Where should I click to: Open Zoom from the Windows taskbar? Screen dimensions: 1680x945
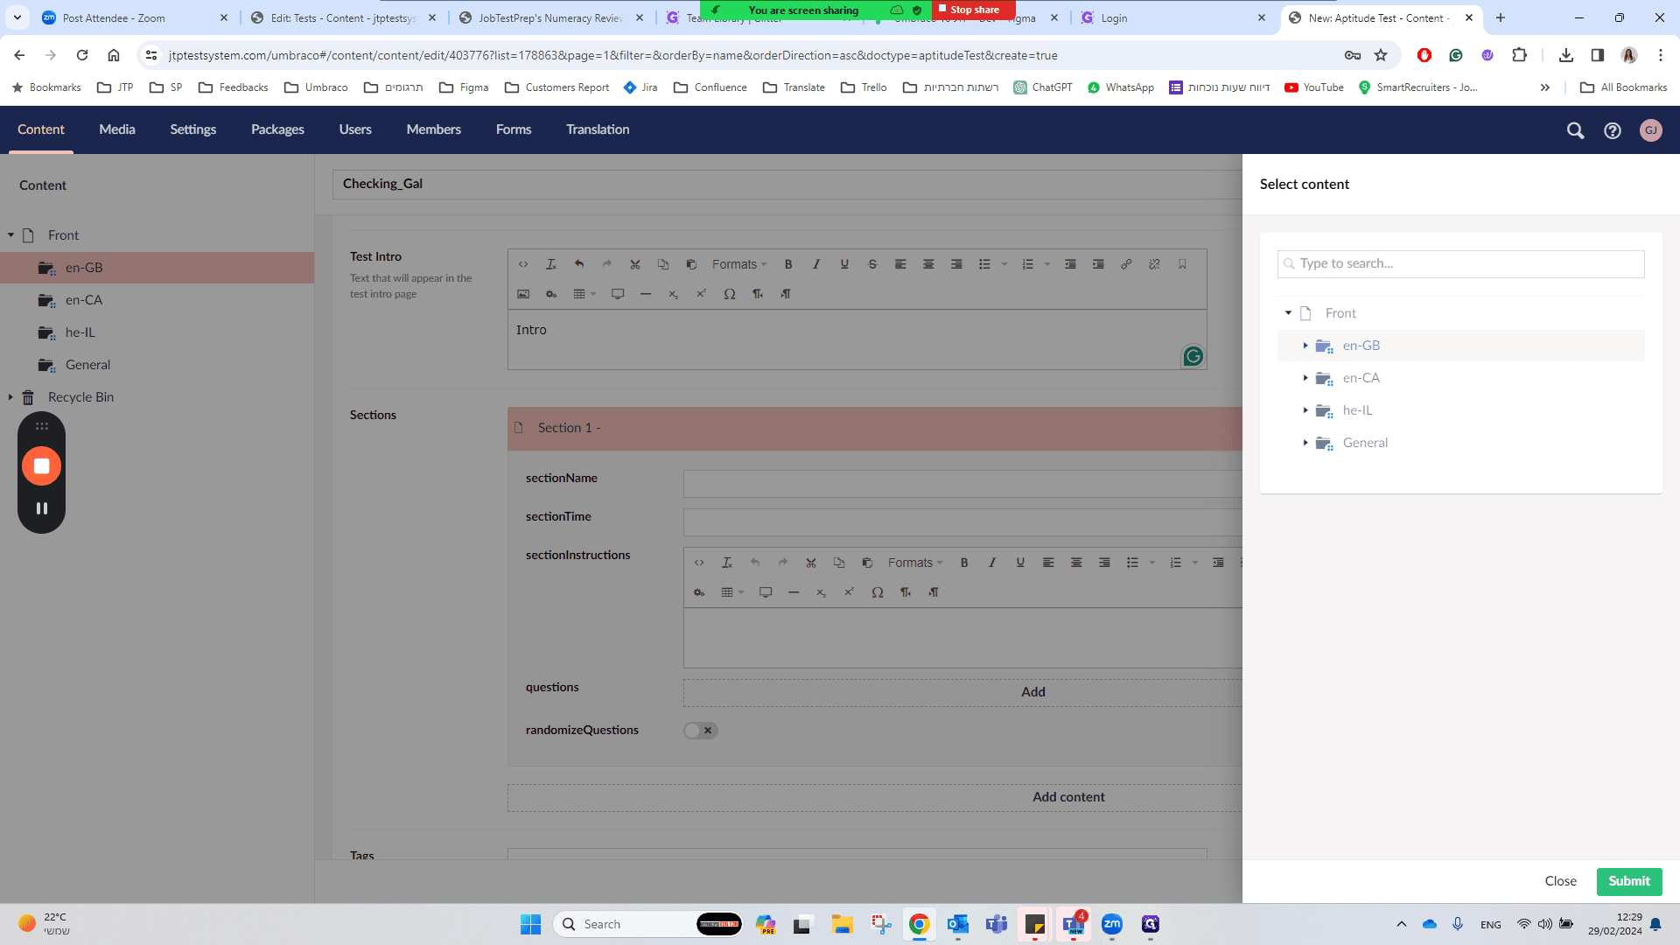(x=1112, y=924)
